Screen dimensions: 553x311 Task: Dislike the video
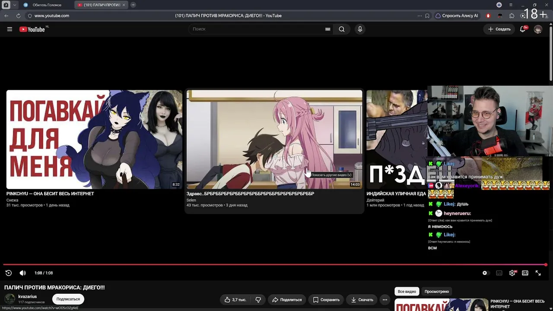(x=258, y=300)
